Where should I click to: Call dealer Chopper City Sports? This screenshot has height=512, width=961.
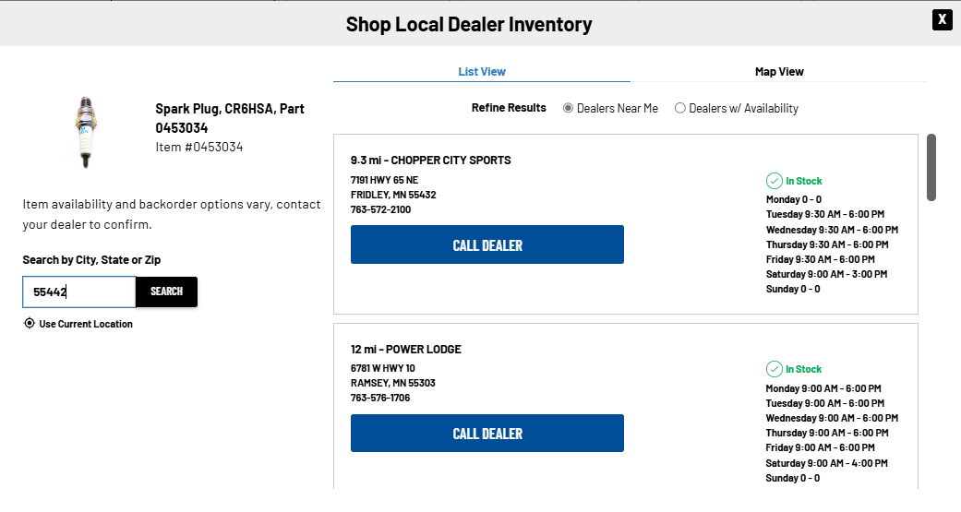[487, 245]
